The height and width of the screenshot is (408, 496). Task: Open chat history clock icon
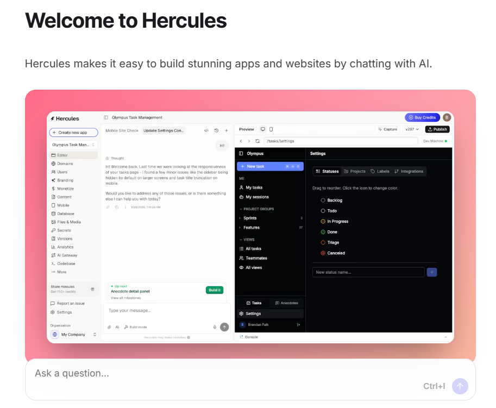[x=216, y=130]
